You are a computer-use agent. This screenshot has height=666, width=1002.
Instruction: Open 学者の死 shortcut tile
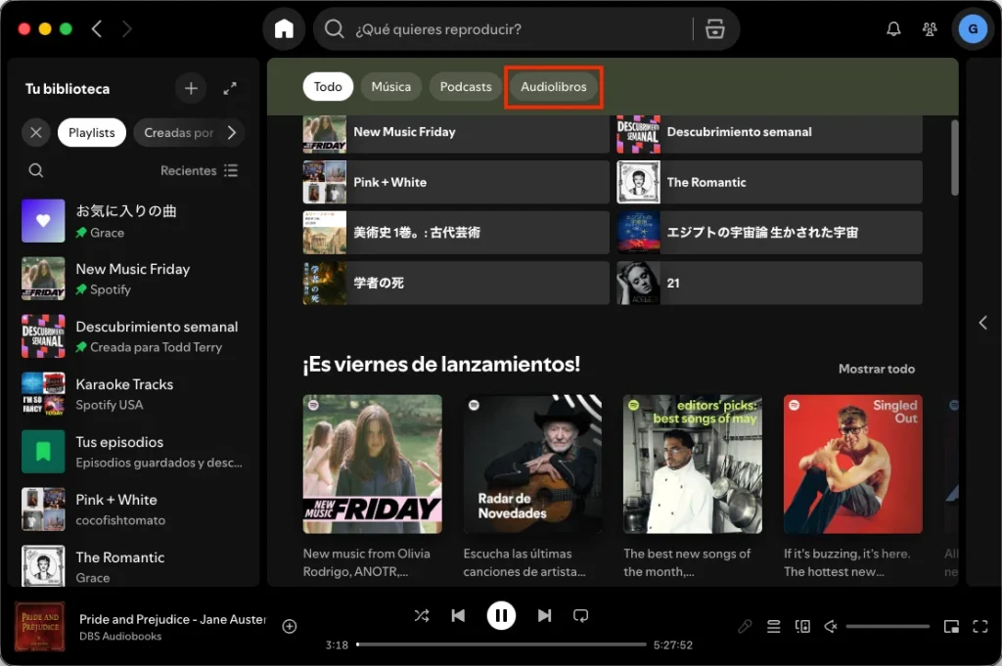pos(456,283)
